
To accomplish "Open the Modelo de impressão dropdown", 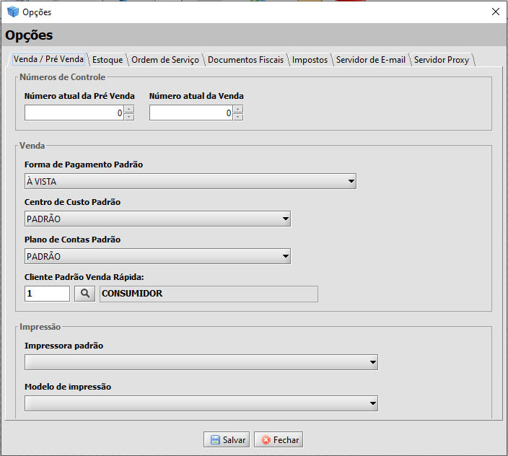I will (x=372, y=403).
